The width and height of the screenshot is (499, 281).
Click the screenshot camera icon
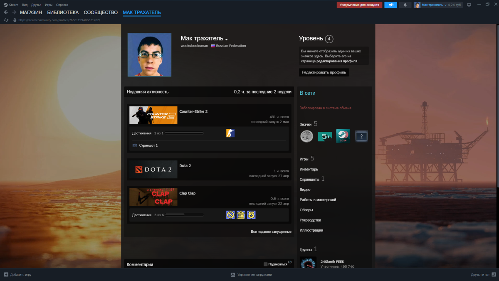pos(135,145)
